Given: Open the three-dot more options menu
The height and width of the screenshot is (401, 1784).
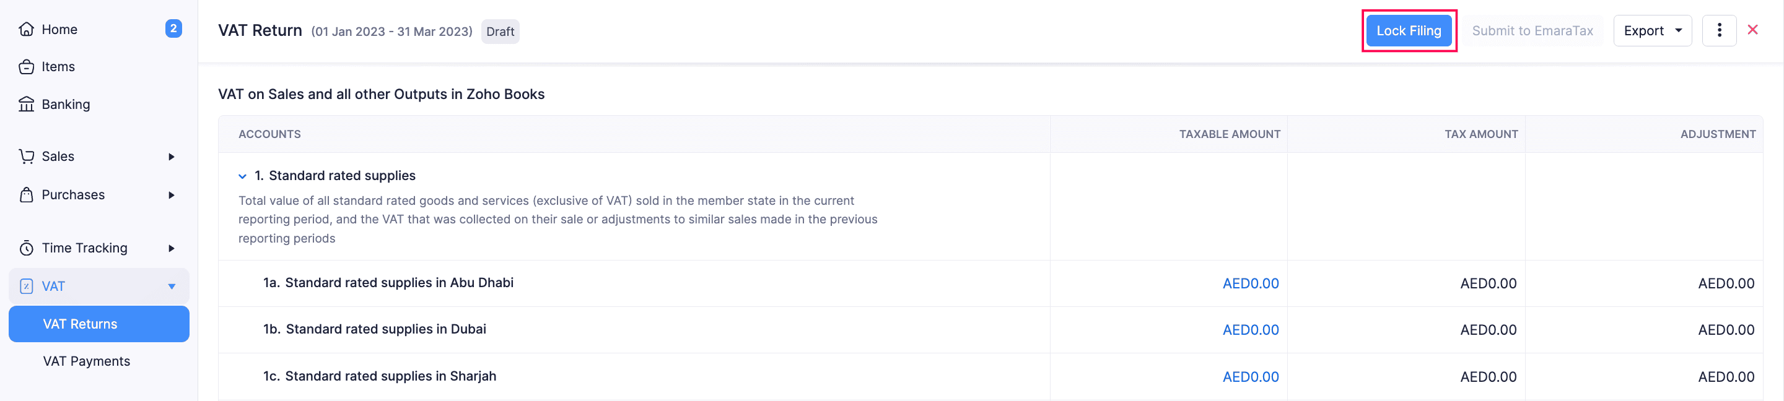Looking at the screenshot, I should point(1719,30).
